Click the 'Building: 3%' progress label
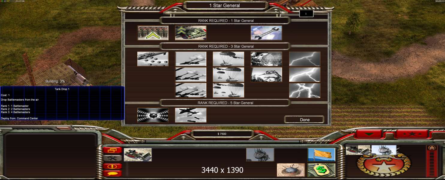445x180 pixels. pyautogui.click(x=55, y=81)
